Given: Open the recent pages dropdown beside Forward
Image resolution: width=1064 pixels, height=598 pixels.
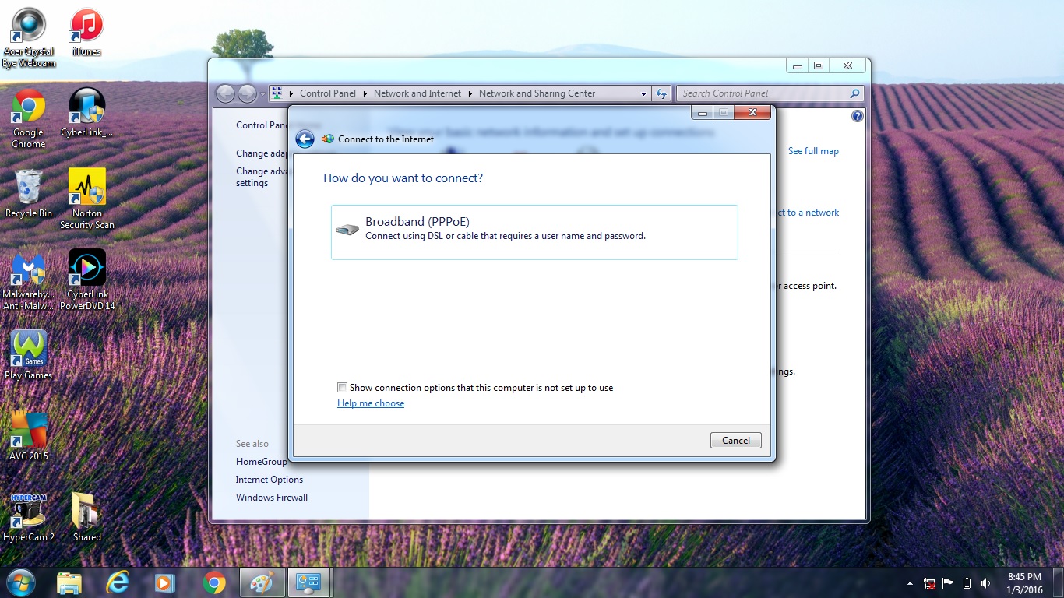Looking at the screenshot, I should [262, 94].
